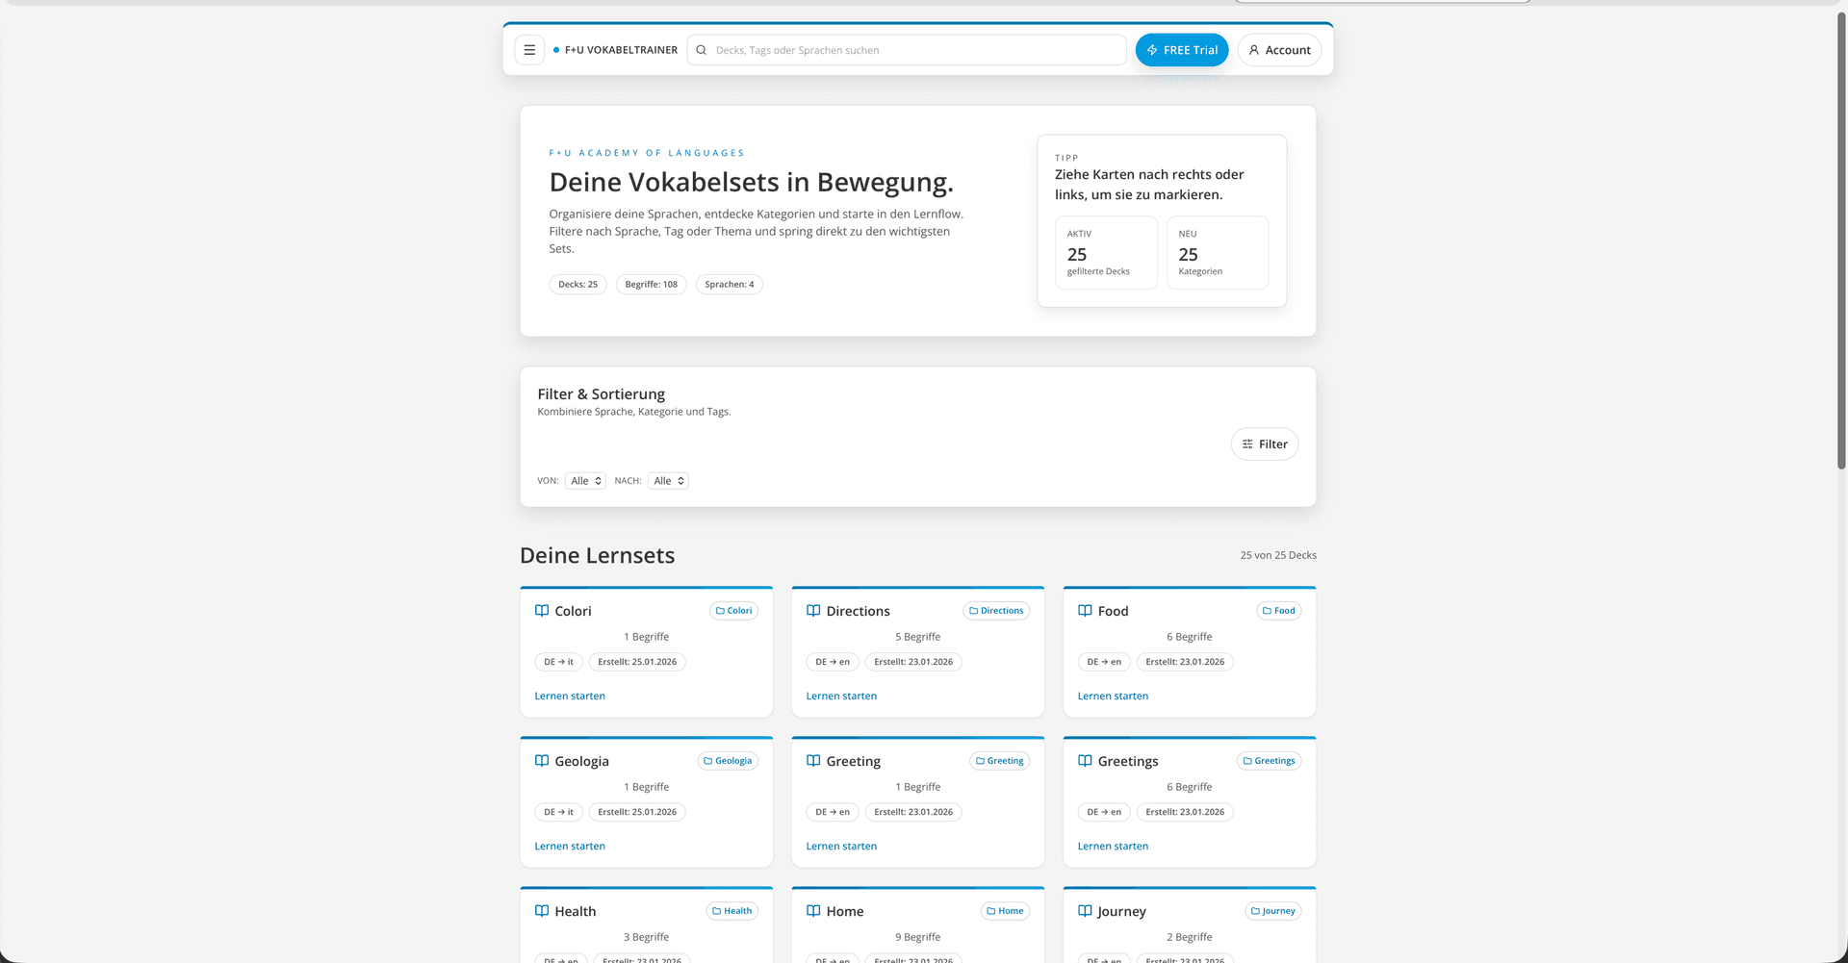Click the book icon on the Food deck
This screenshot has width=1848, height=963.
pyautogui.click(x=1085, y=610)
